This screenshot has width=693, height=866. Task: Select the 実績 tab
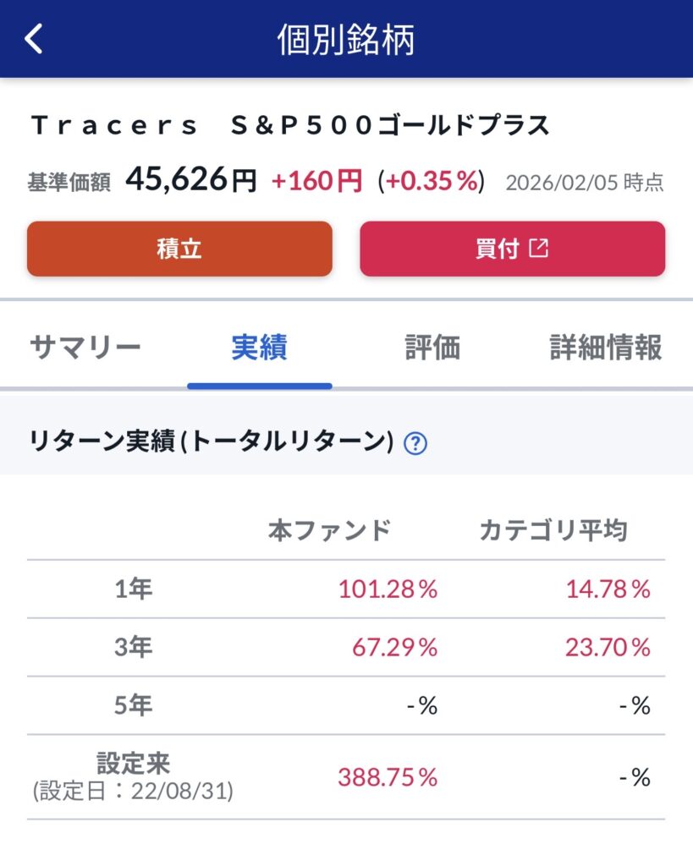click(x=259, y=348)
